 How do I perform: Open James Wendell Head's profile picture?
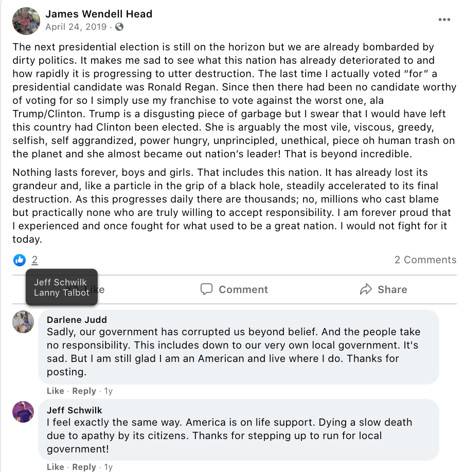[26, 21]
